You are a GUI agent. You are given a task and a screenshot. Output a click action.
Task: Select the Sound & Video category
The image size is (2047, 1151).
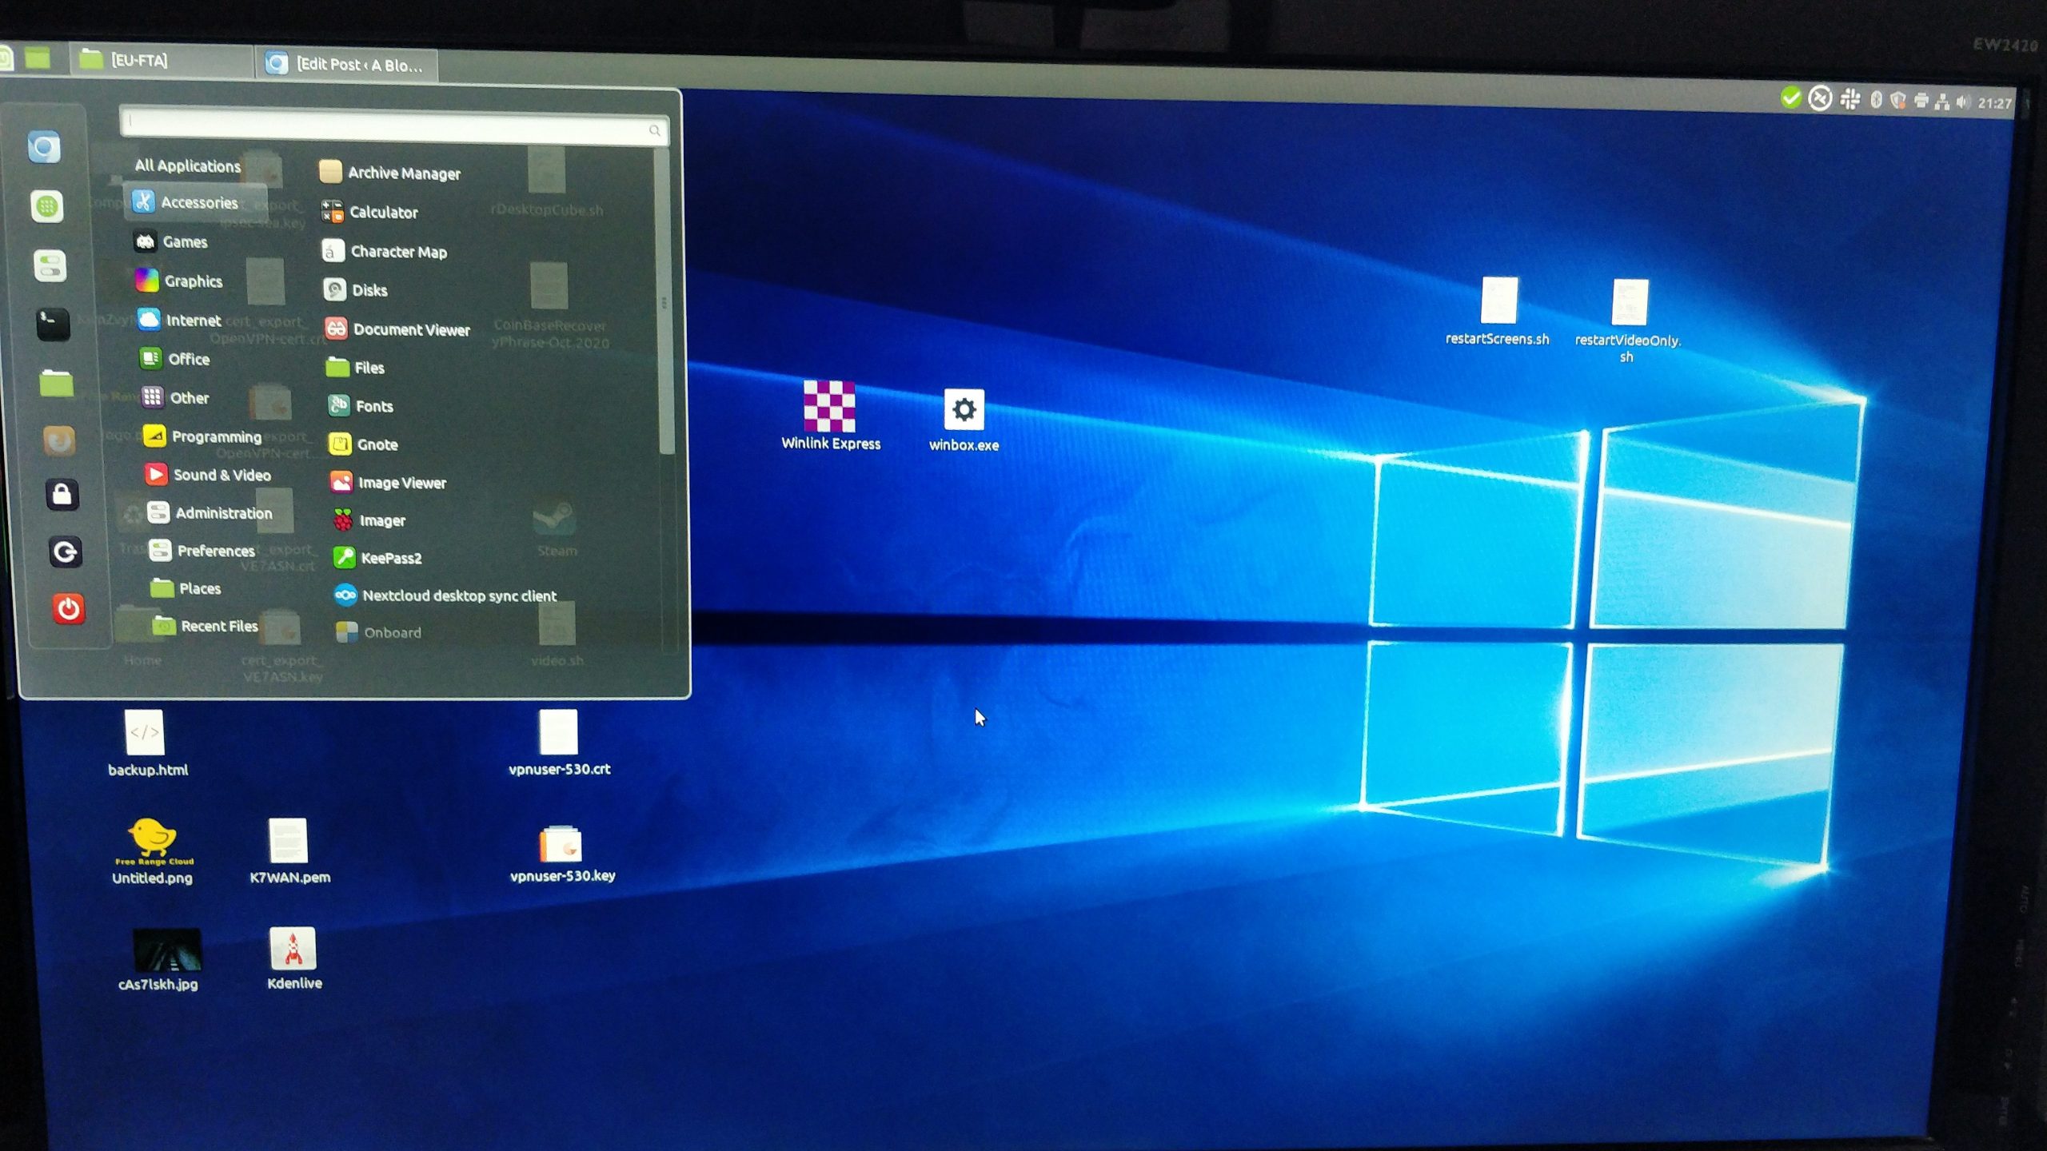[208, 475]
